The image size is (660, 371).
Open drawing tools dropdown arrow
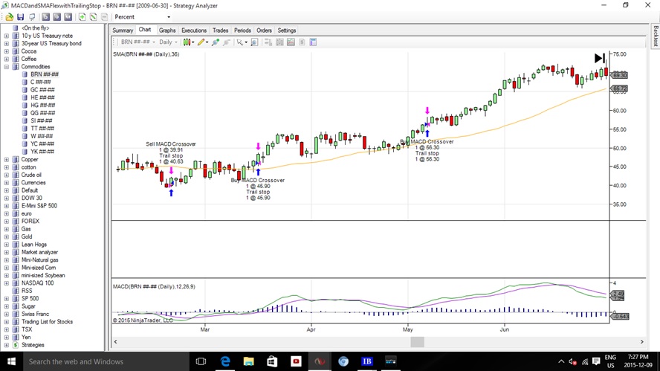[207, 42]
